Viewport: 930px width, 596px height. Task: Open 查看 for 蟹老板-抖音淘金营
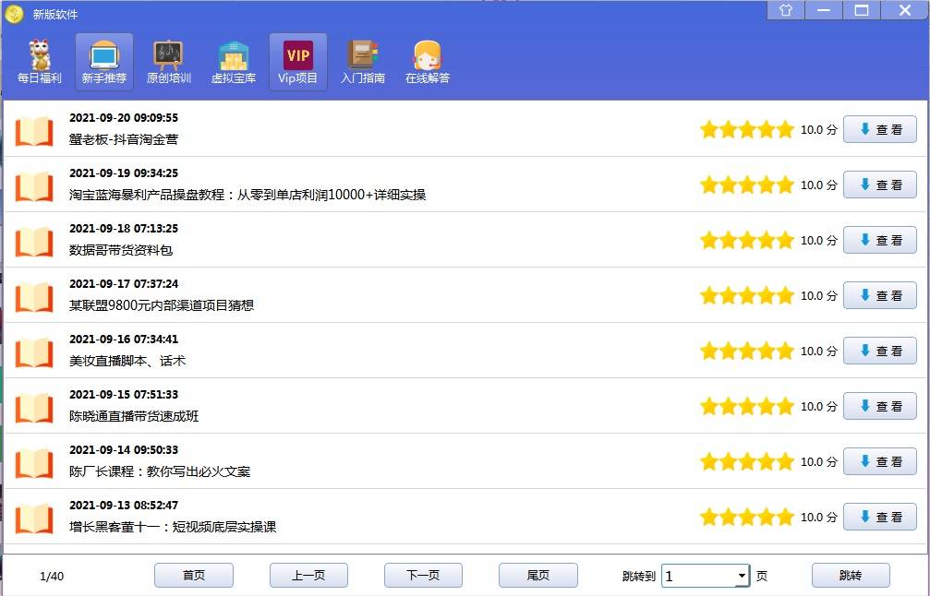coord(879,129)
